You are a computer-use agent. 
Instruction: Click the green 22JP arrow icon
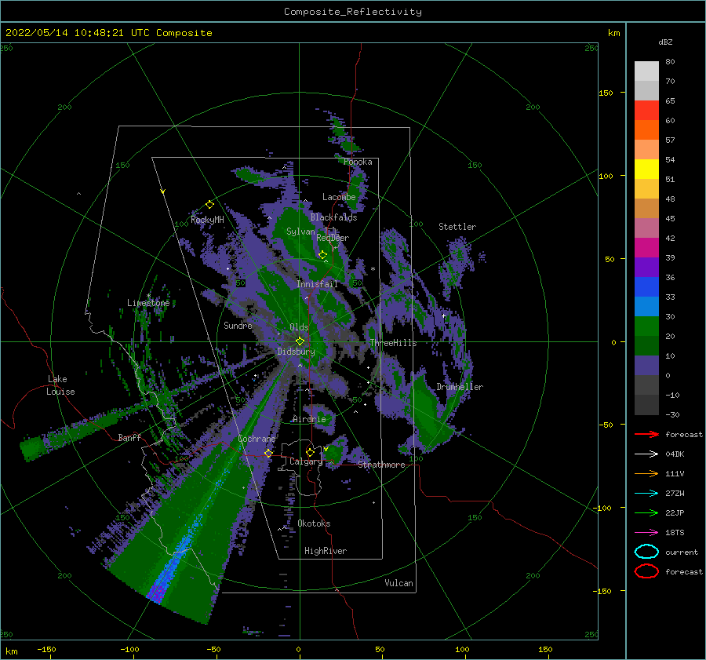pos(646,512)
